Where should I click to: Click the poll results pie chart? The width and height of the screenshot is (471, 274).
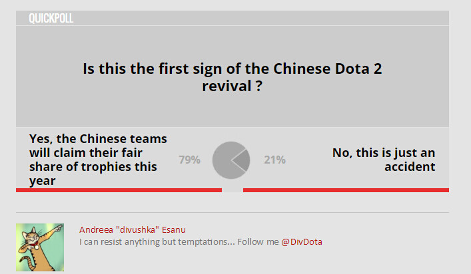click(x=231, y=160)
